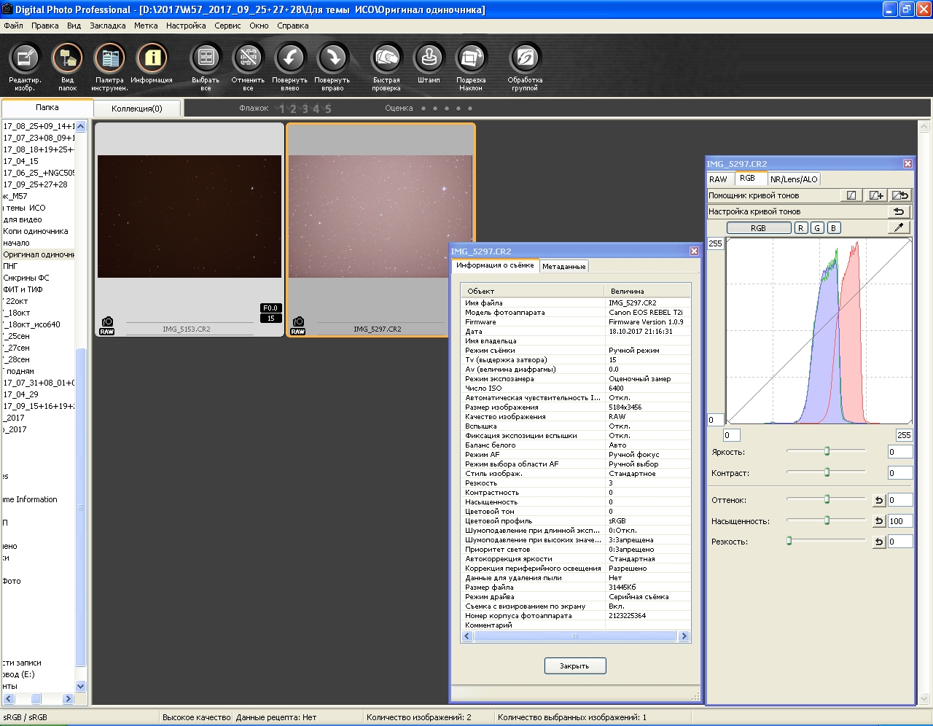
Task: Show the Tool palette
Action: pyautogui.click(x=109, y=58)
